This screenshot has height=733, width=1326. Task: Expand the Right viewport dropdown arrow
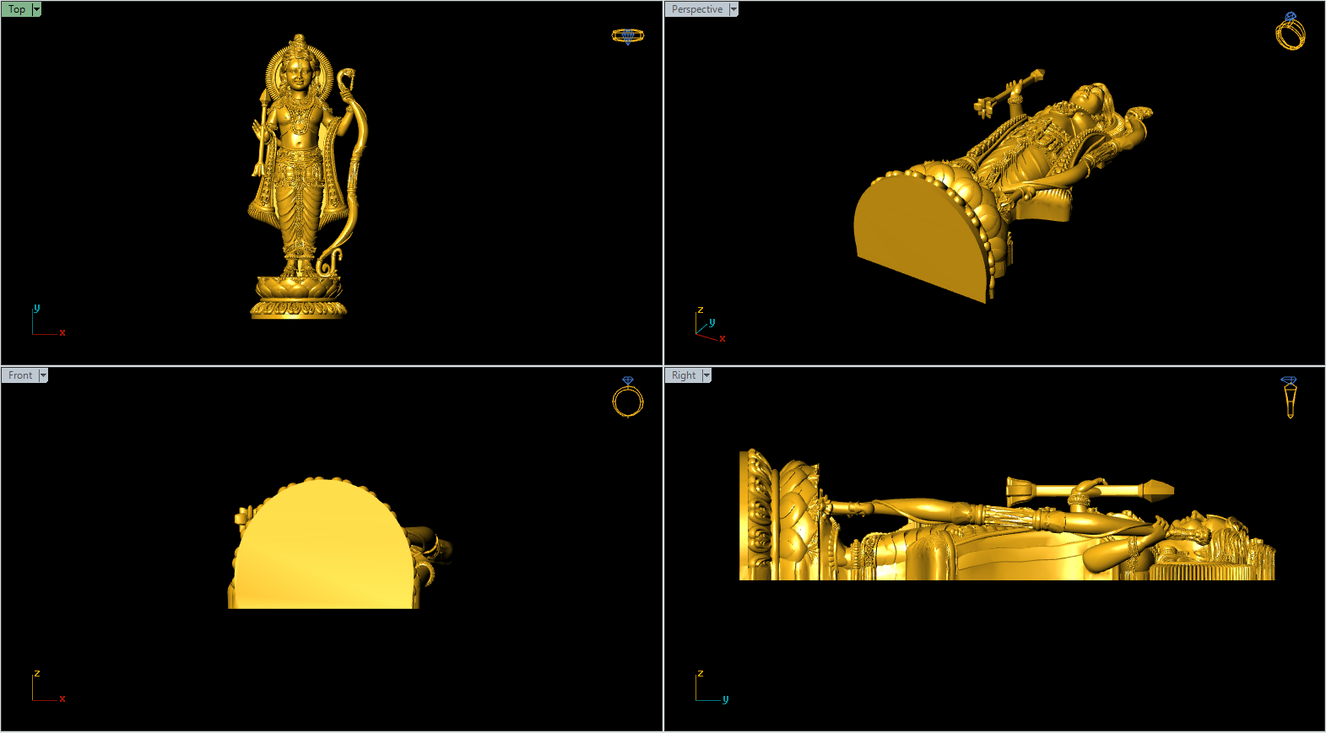pyautogui.click(x=706, y=375)
